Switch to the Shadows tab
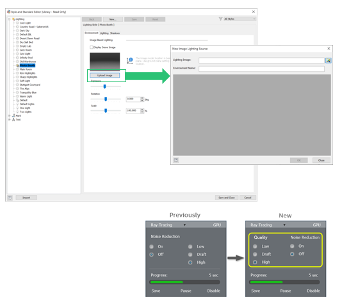349x306 pixels. point(115,33)
